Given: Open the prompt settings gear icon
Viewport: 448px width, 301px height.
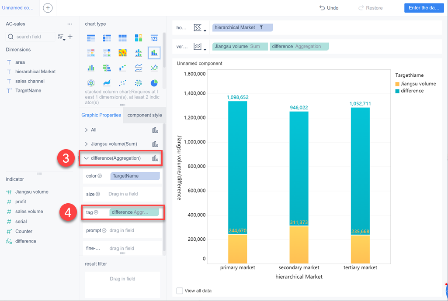Looking at the screenshot, I should click(104, 230).
